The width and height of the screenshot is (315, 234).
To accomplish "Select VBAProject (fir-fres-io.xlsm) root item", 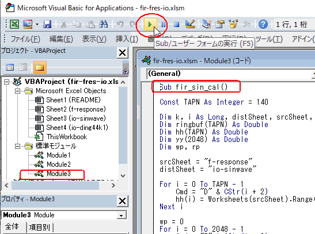I will pyautogui.click(x=71, y=82).
